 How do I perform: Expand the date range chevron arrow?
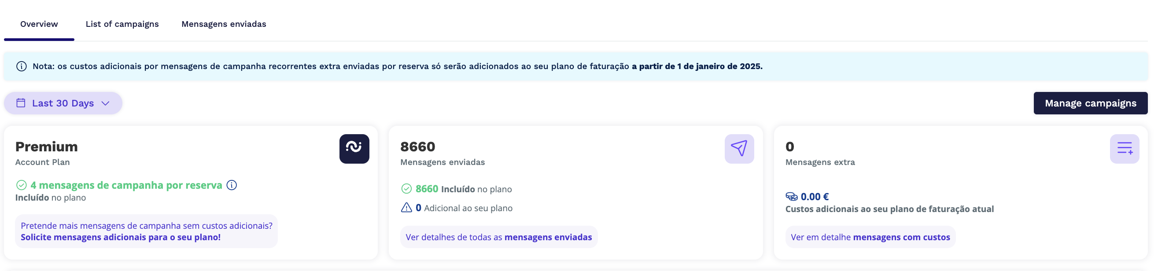point(105,103)
